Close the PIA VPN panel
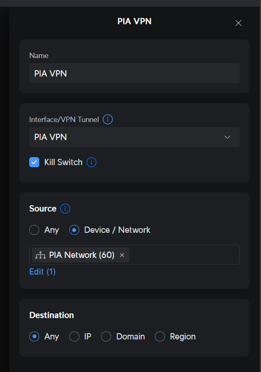Image resolution: width=261 pixels, height=372 pixels. [238, 23]
